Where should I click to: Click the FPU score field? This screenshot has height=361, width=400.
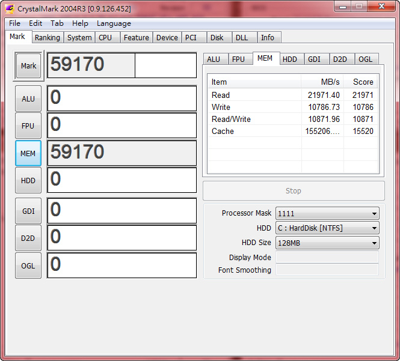122,126
